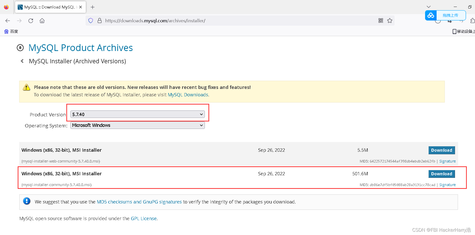Close the MySQL Download tab
The image size is (475, 235).
point(81,7)
